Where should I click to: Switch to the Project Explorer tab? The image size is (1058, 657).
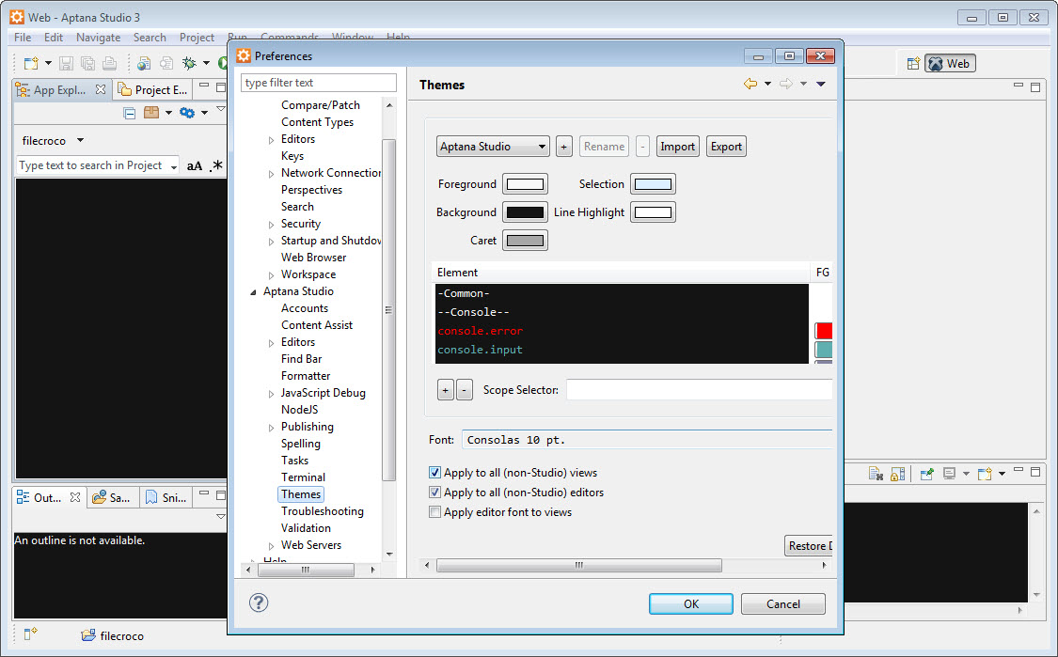tap(152, 89)
